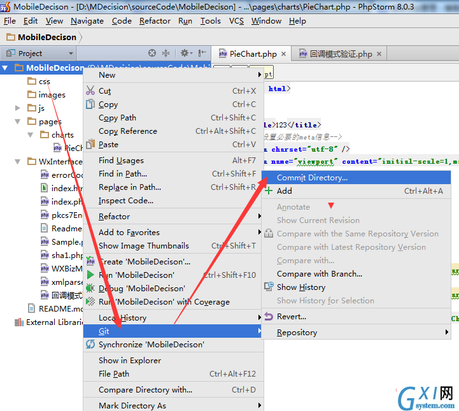
Task: Collapse the MobileDecison root tree node
Action: pos(4,68)
